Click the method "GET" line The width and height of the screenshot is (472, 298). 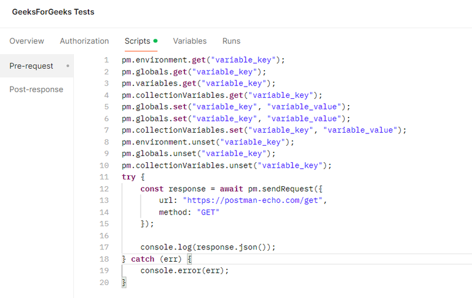point(189,212)
